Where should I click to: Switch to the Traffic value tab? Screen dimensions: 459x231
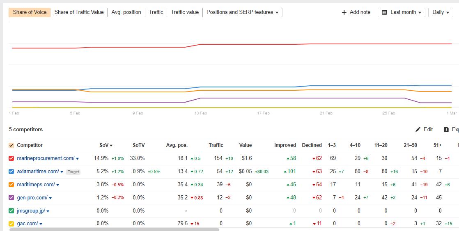tap(184, 12)
